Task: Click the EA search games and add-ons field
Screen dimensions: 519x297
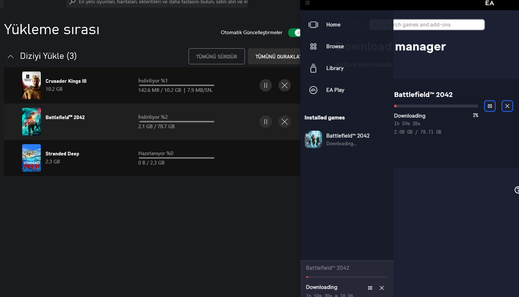Action: coord(427,25)
